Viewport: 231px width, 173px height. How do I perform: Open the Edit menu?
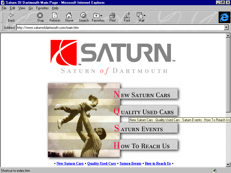point(12,8)
